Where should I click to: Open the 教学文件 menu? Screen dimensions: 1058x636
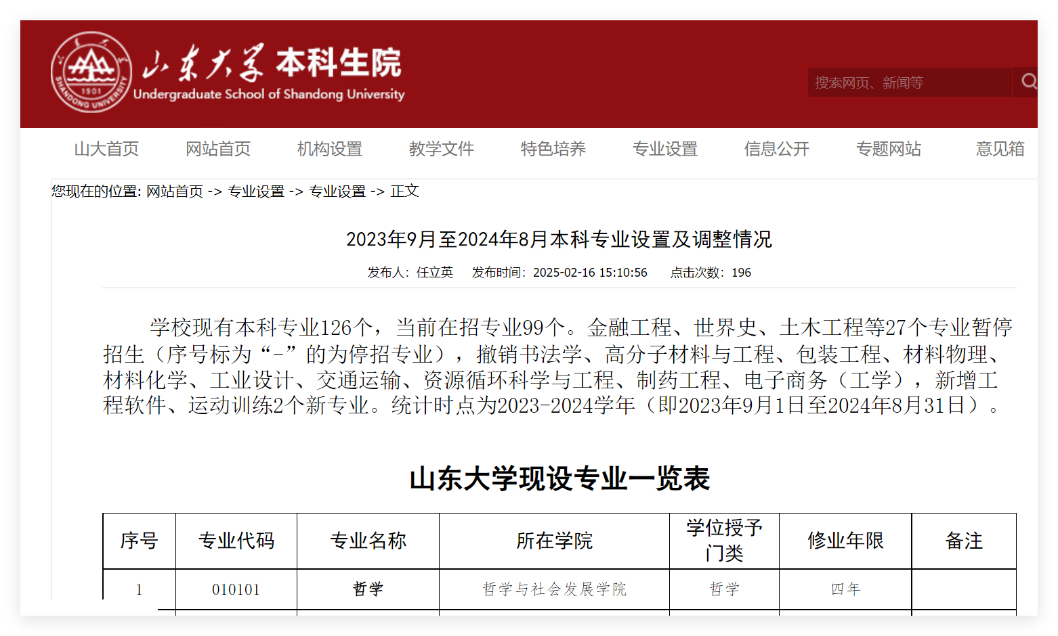442,149
